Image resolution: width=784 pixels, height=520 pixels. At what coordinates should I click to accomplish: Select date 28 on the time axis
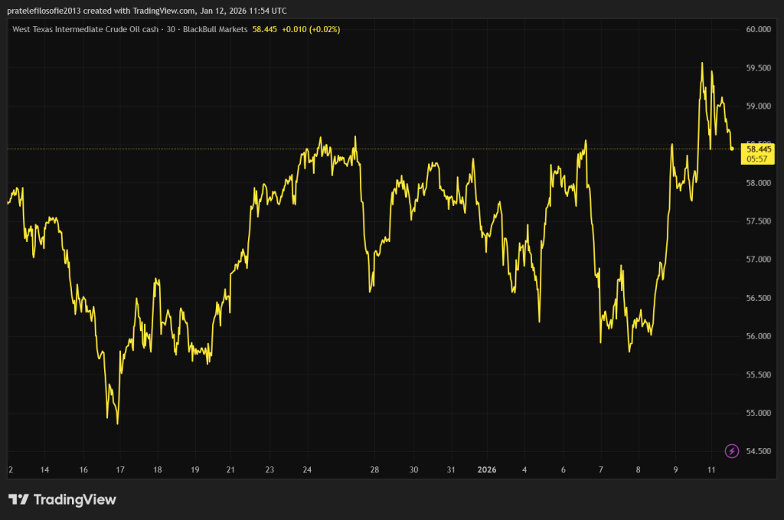click(374, 469)
